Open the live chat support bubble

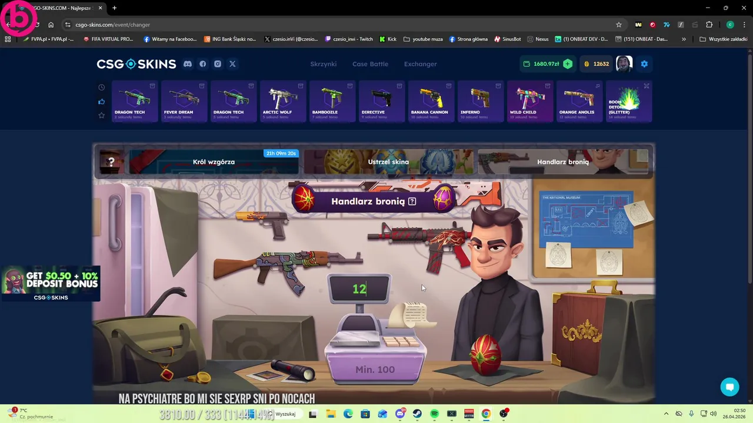point(730,387)
